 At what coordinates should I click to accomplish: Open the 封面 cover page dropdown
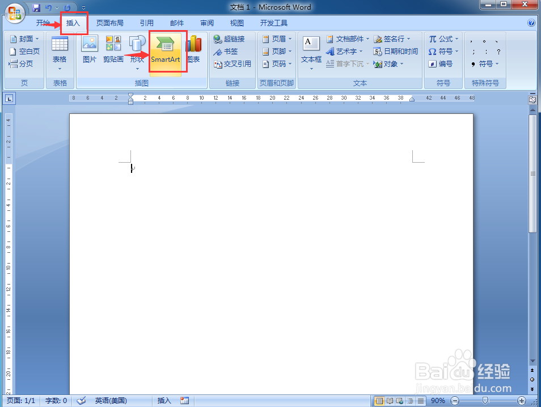click(24, 39)
